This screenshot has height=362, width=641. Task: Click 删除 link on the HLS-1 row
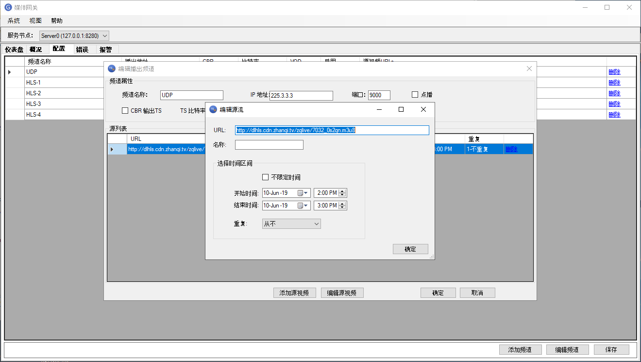tap(615, 82)
